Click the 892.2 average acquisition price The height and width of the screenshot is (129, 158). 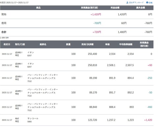pyautogui.click(x=131, y=93)
